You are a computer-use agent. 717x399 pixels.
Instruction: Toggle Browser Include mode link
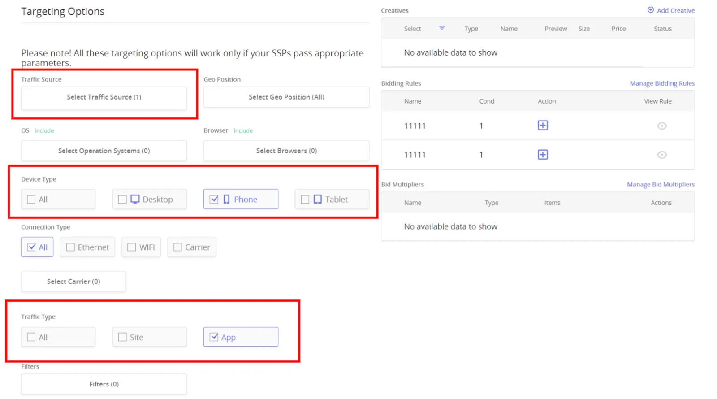(243, 131)
